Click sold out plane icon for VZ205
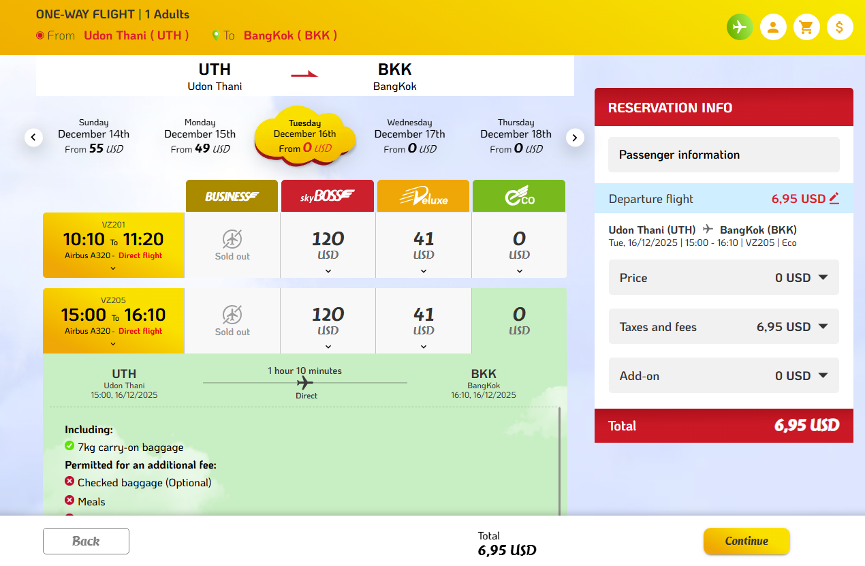Image resolution: width=865 pixels, height=566 pixels. pyautogui.click(x=232, y=315)
